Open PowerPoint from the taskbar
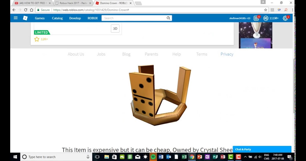Screen dimensions: 306x161 coord(200,157)
